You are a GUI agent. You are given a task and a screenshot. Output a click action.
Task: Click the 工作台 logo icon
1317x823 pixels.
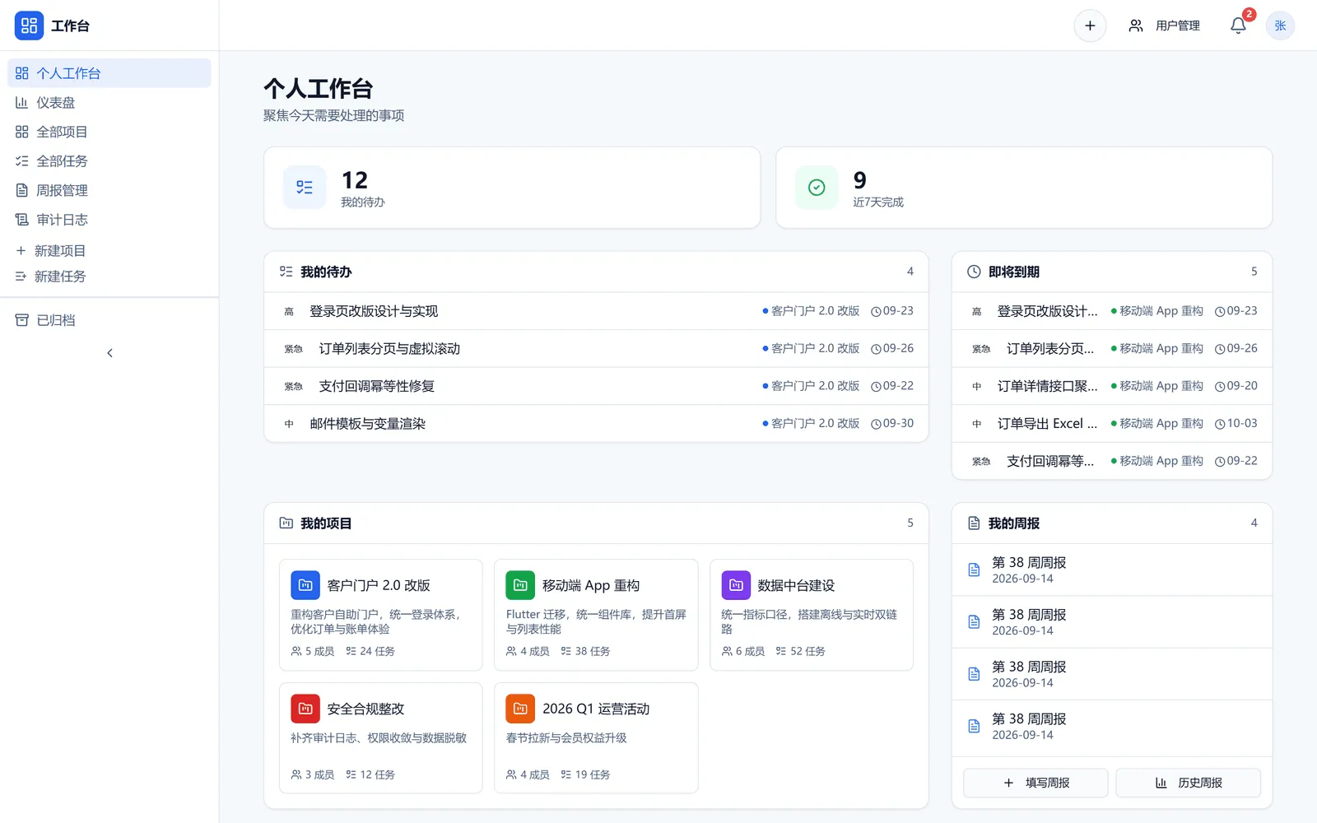[x=29, y=26]
